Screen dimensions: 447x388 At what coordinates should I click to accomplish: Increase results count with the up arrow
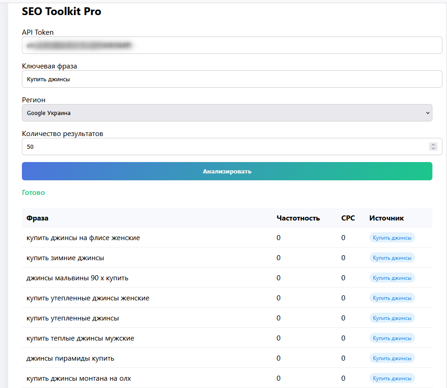click(433, 145)
